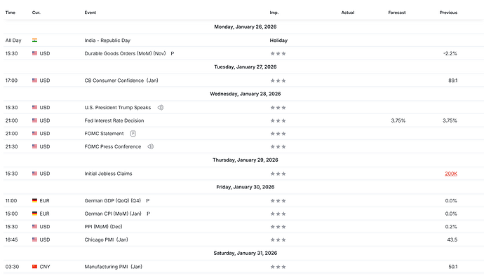The width and height of the screenshot is (484, 278).
Task: Open red 200K previous value link
Action: click(451, 174)
